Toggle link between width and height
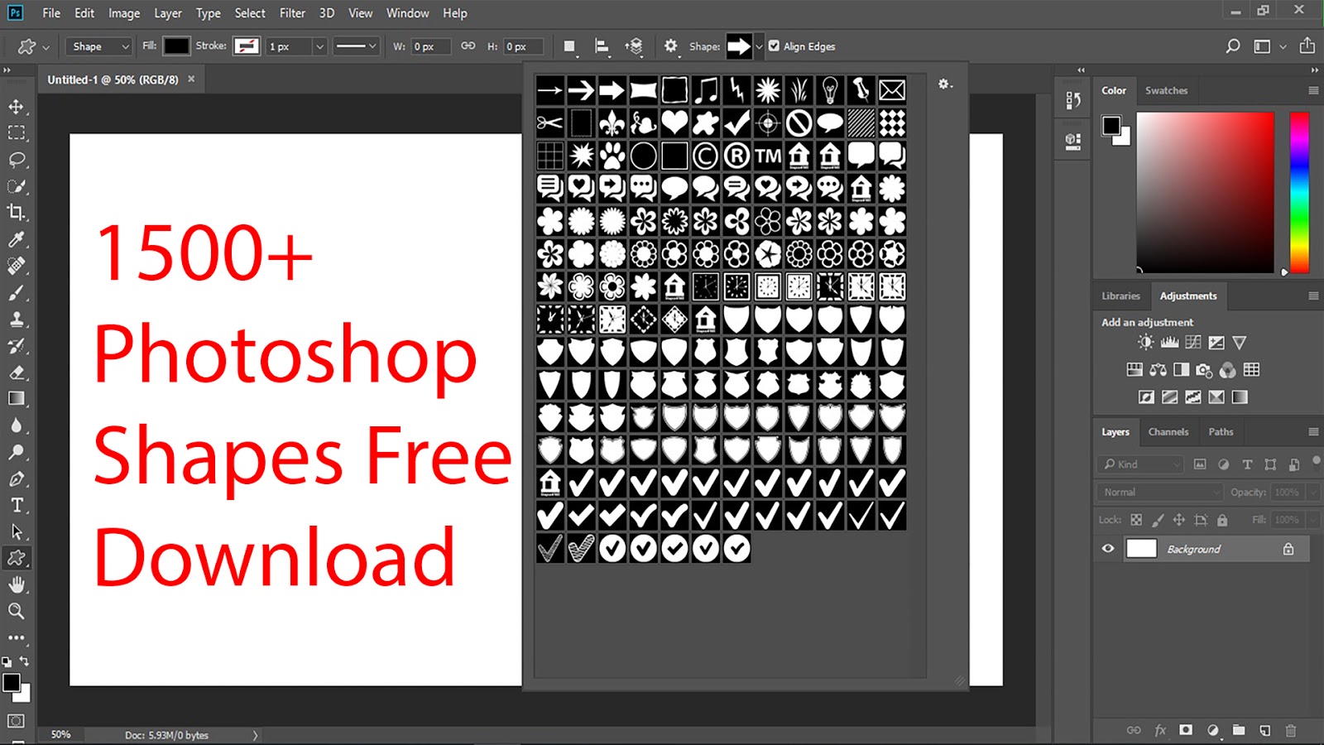The image size is (1324, 745). click(x=468, y=46)
